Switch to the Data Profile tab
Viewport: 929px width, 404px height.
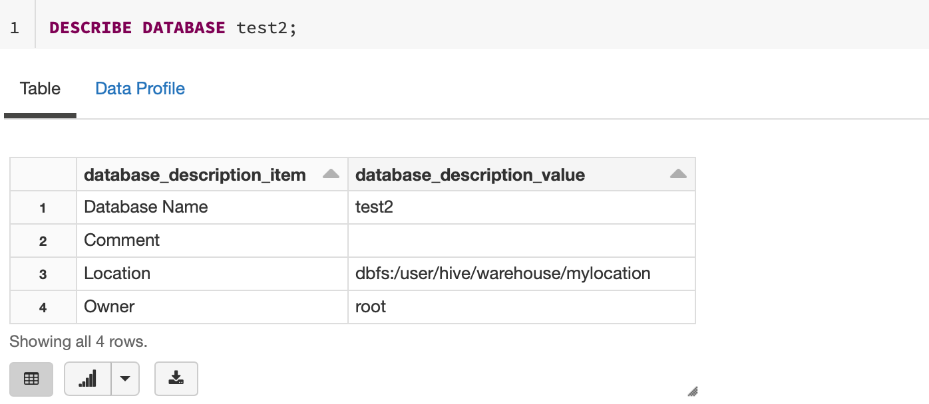click(x=139, y=88)
